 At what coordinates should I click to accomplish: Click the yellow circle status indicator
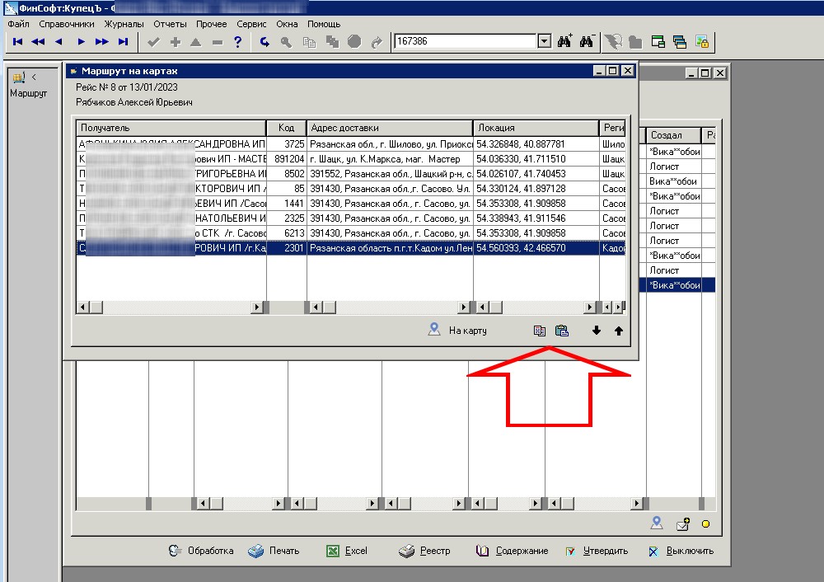click(x=705, y=523)
